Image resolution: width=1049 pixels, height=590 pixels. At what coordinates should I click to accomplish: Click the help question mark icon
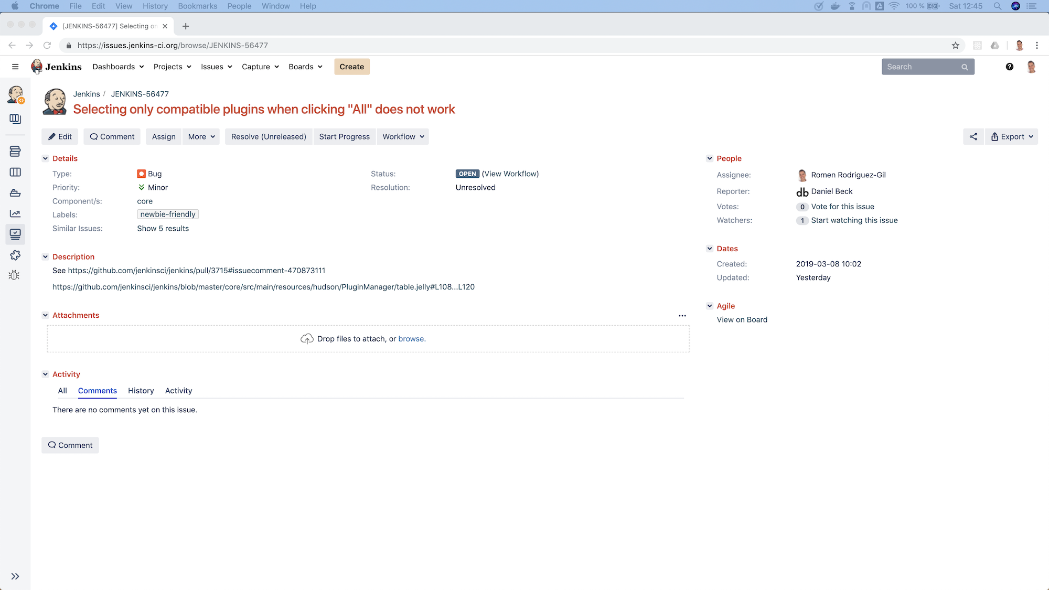1009,66
